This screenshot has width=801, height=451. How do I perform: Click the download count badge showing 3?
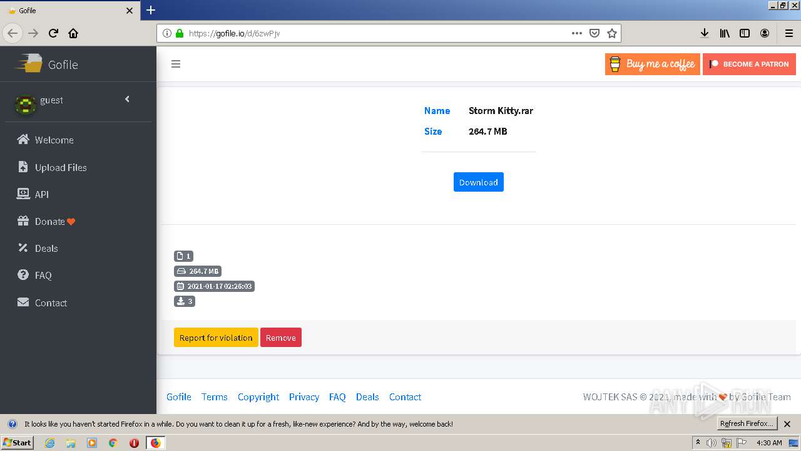[185, 301]
